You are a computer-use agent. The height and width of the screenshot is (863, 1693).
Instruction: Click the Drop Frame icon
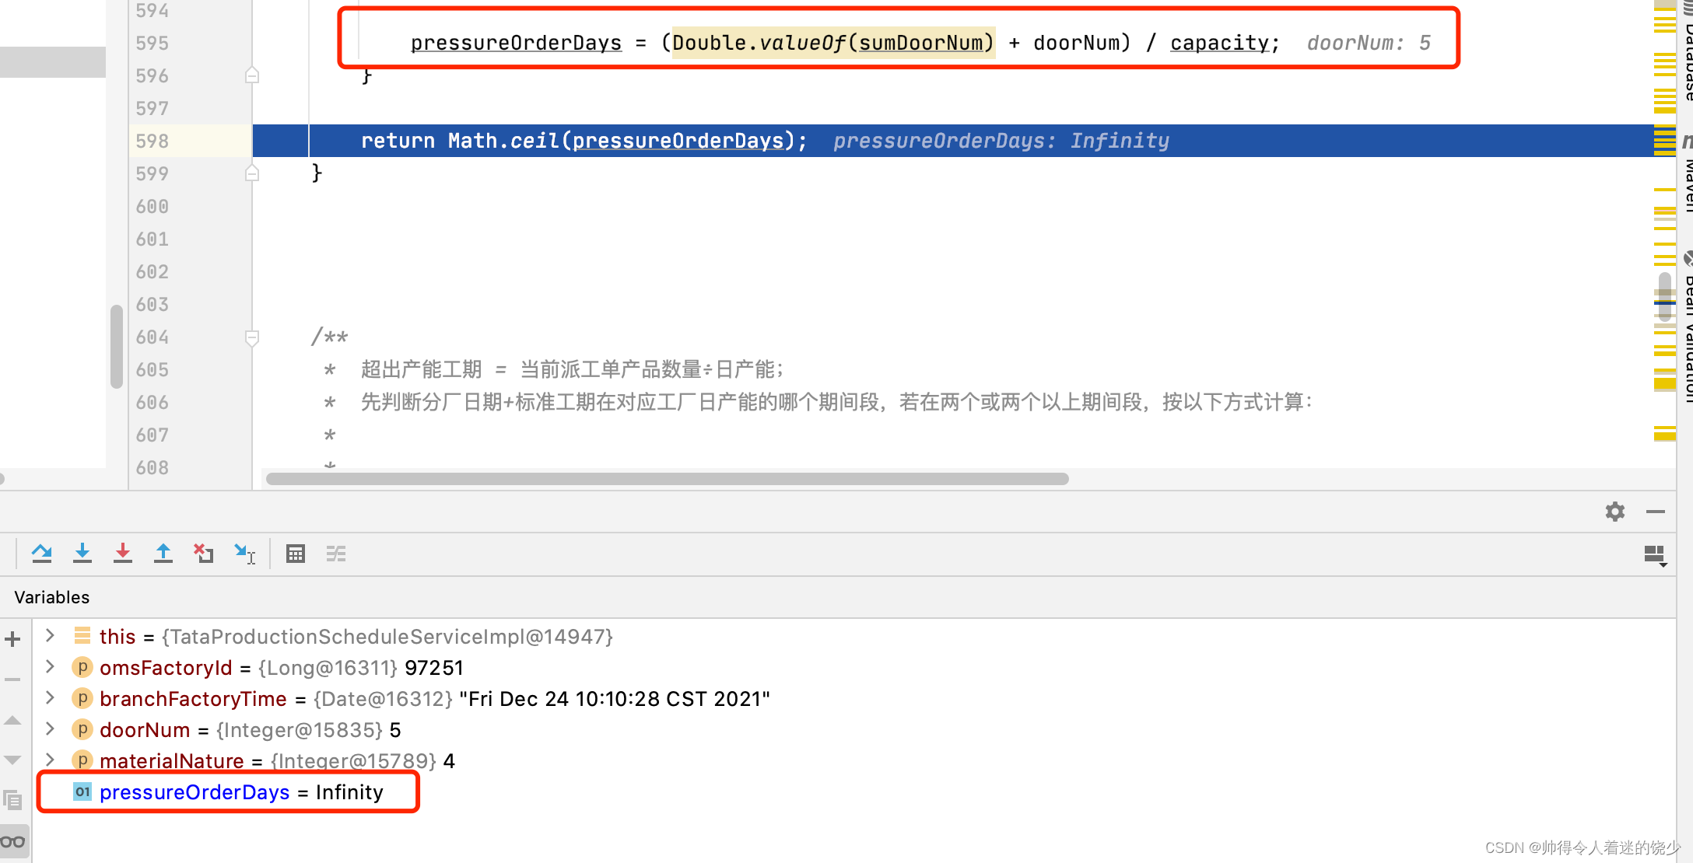click(204, 553)
